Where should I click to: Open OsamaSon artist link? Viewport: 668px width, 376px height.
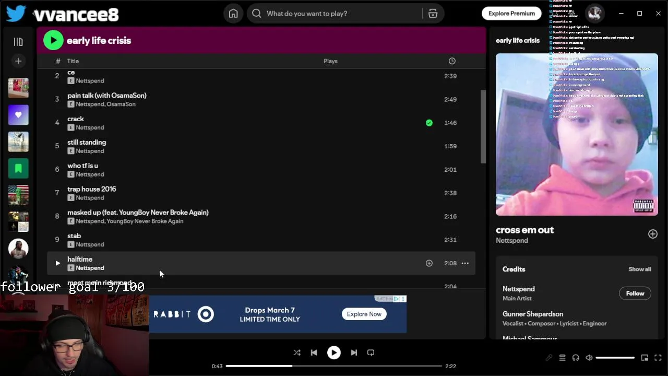coord(121,104)
